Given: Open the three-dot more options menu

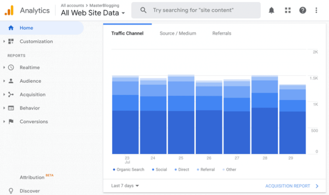Looking at the screenshot, I should point(316,10).
